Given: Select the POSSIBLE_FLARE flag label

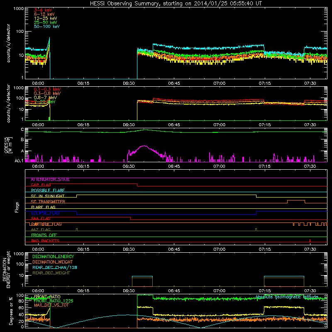Looking at the screenshot, I should click(x=48, y=190).
